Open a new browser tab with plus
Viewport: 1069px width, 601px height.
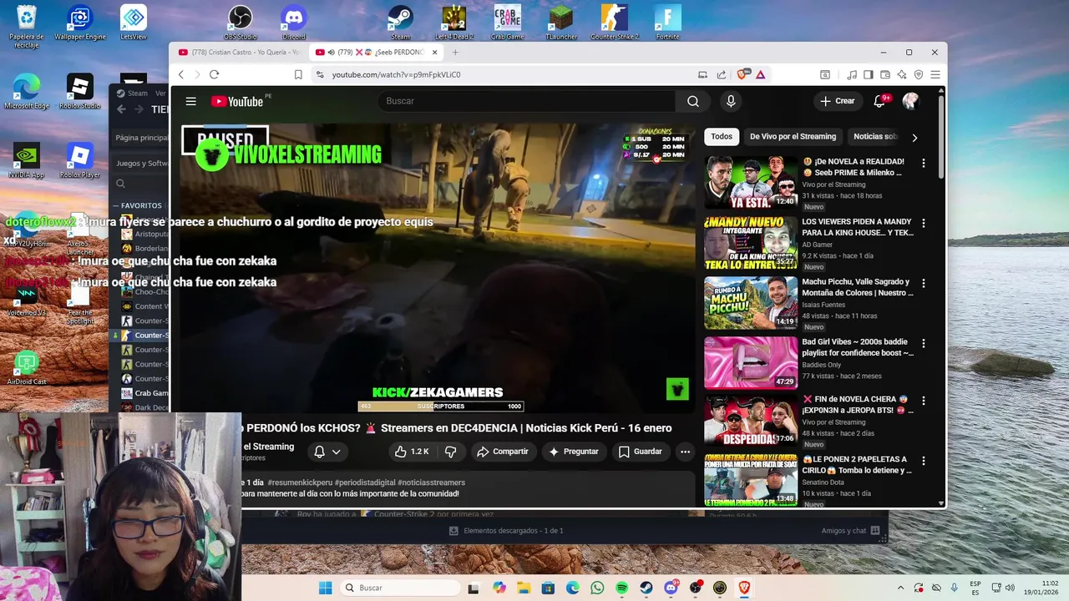click(455, 52)
